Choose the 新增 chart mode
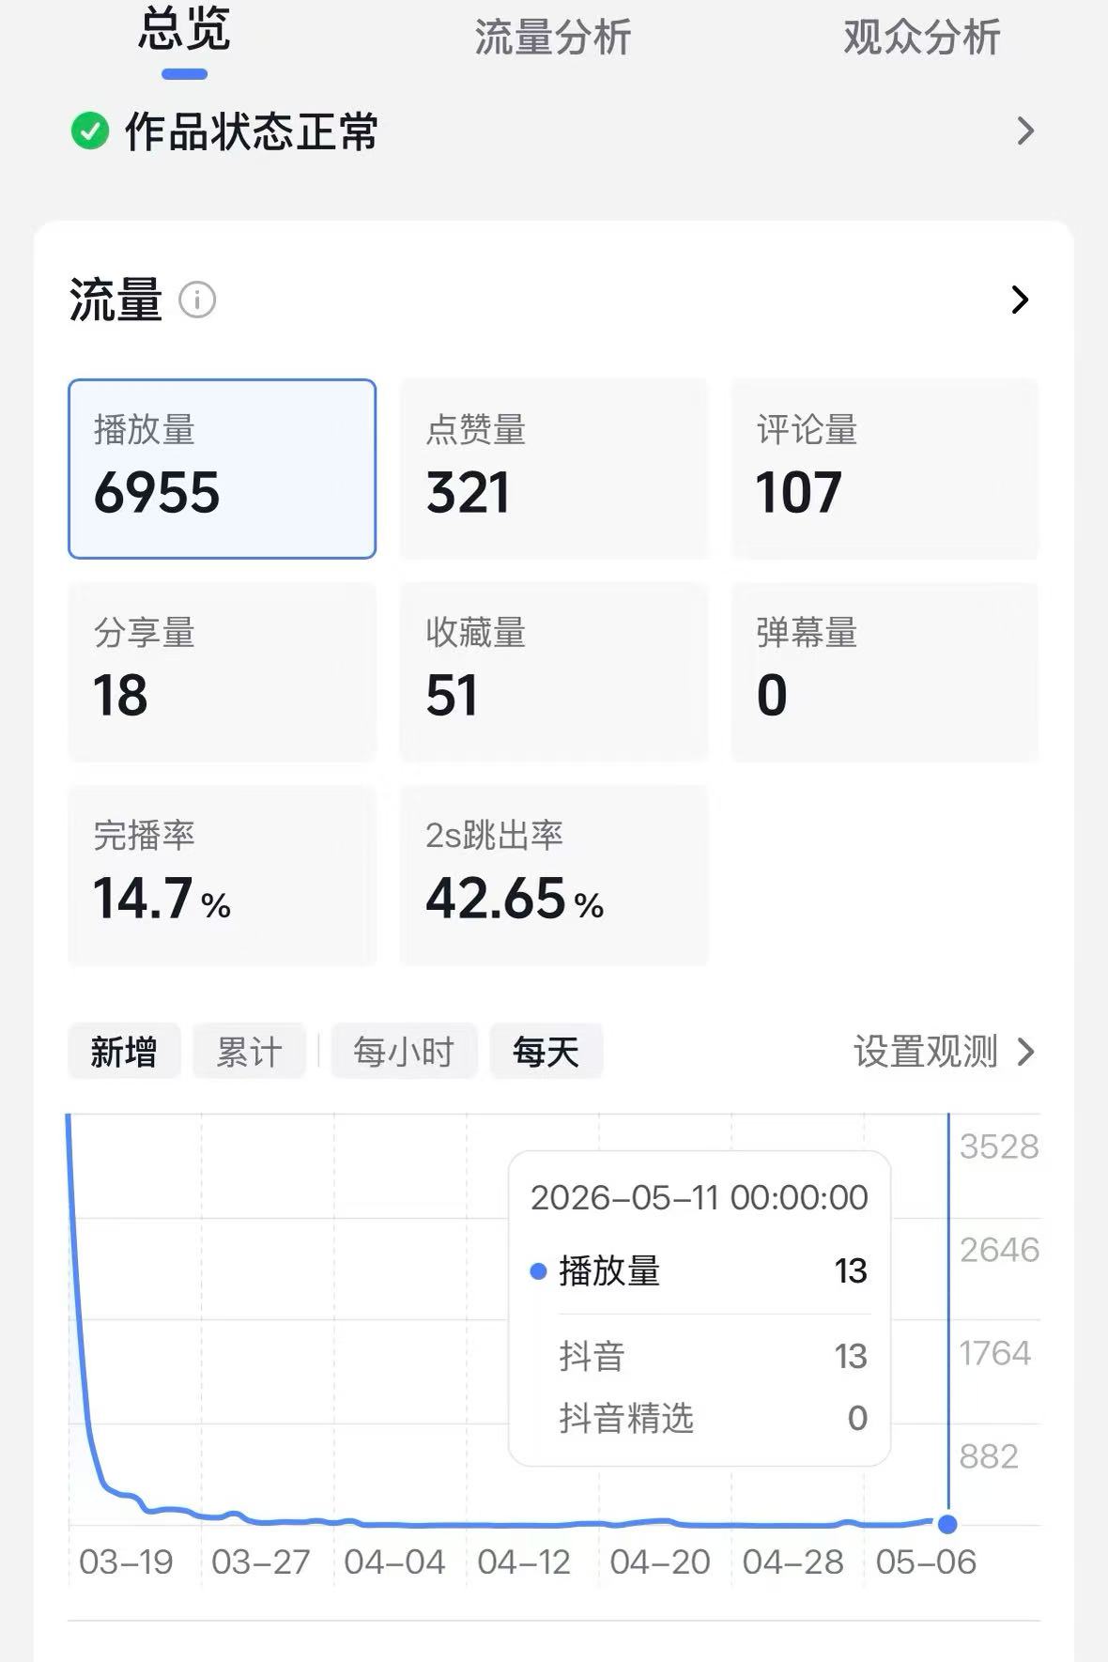This screenshot has width=1108, height=1662. tap(124, 1052)
